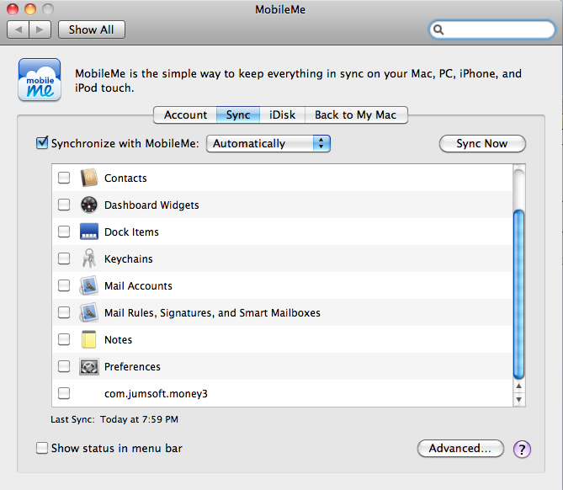The image size is (563, 490).
Task: Click the MobileMe cloud icon
Action: (40, 80)
